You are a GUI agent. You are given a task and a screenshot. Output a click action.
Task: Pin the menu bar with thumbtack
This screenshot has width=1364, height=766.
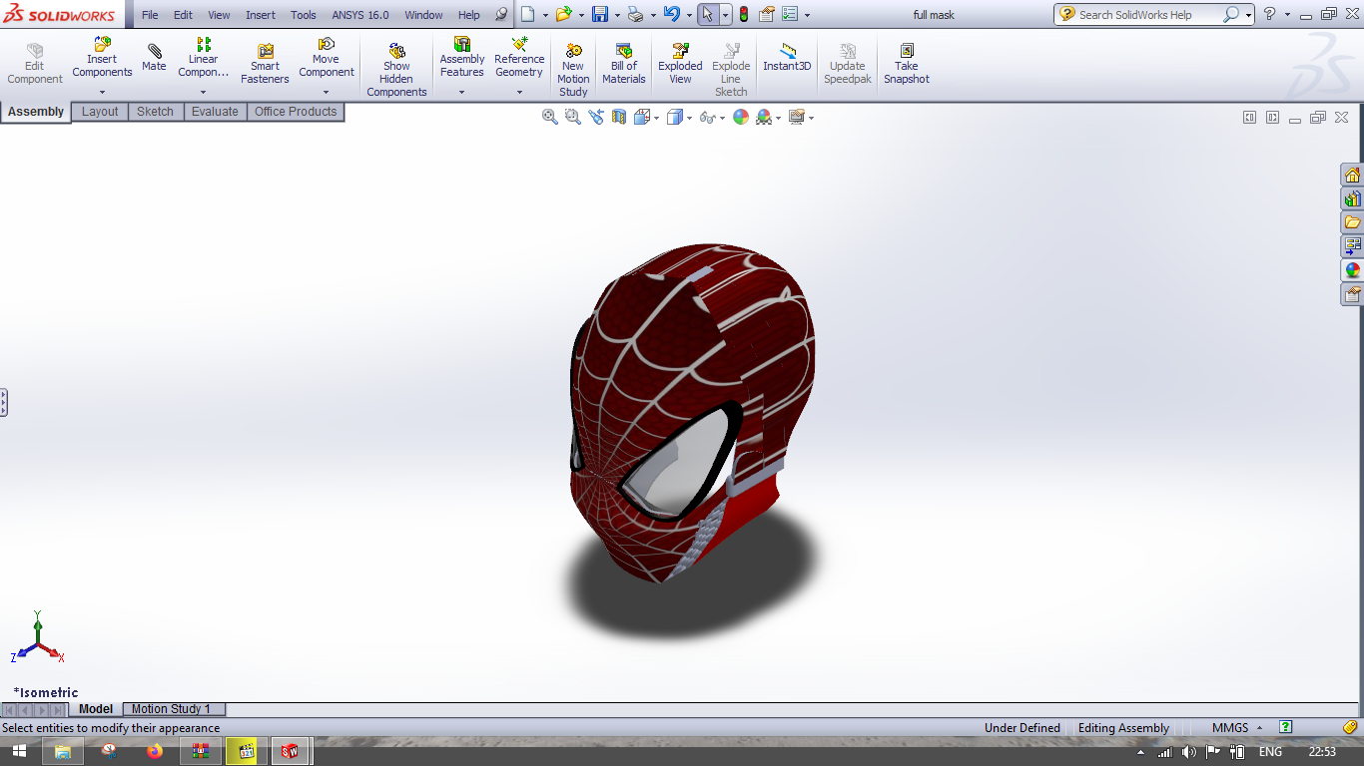[x=501, y=14]
